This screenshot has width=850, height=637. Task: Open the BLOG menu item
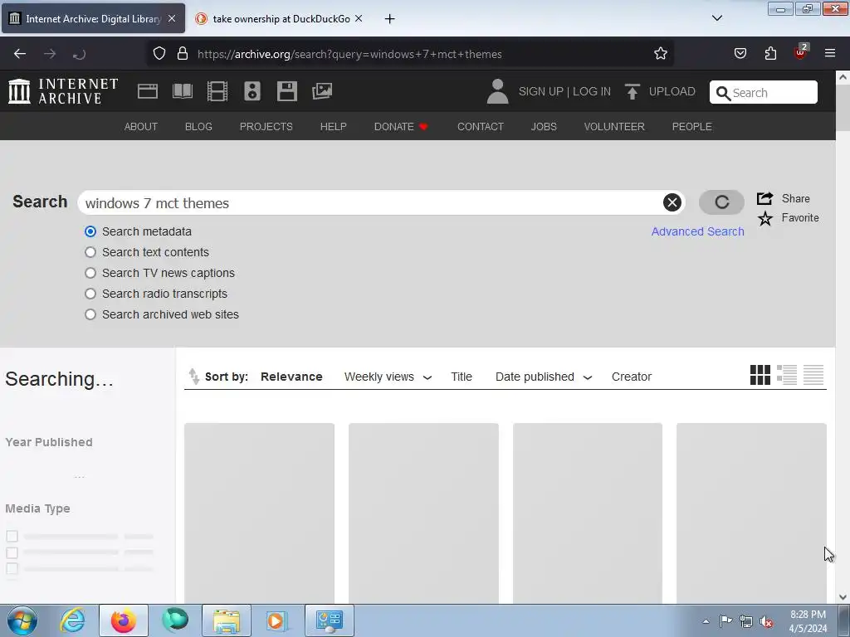[198, 127]
